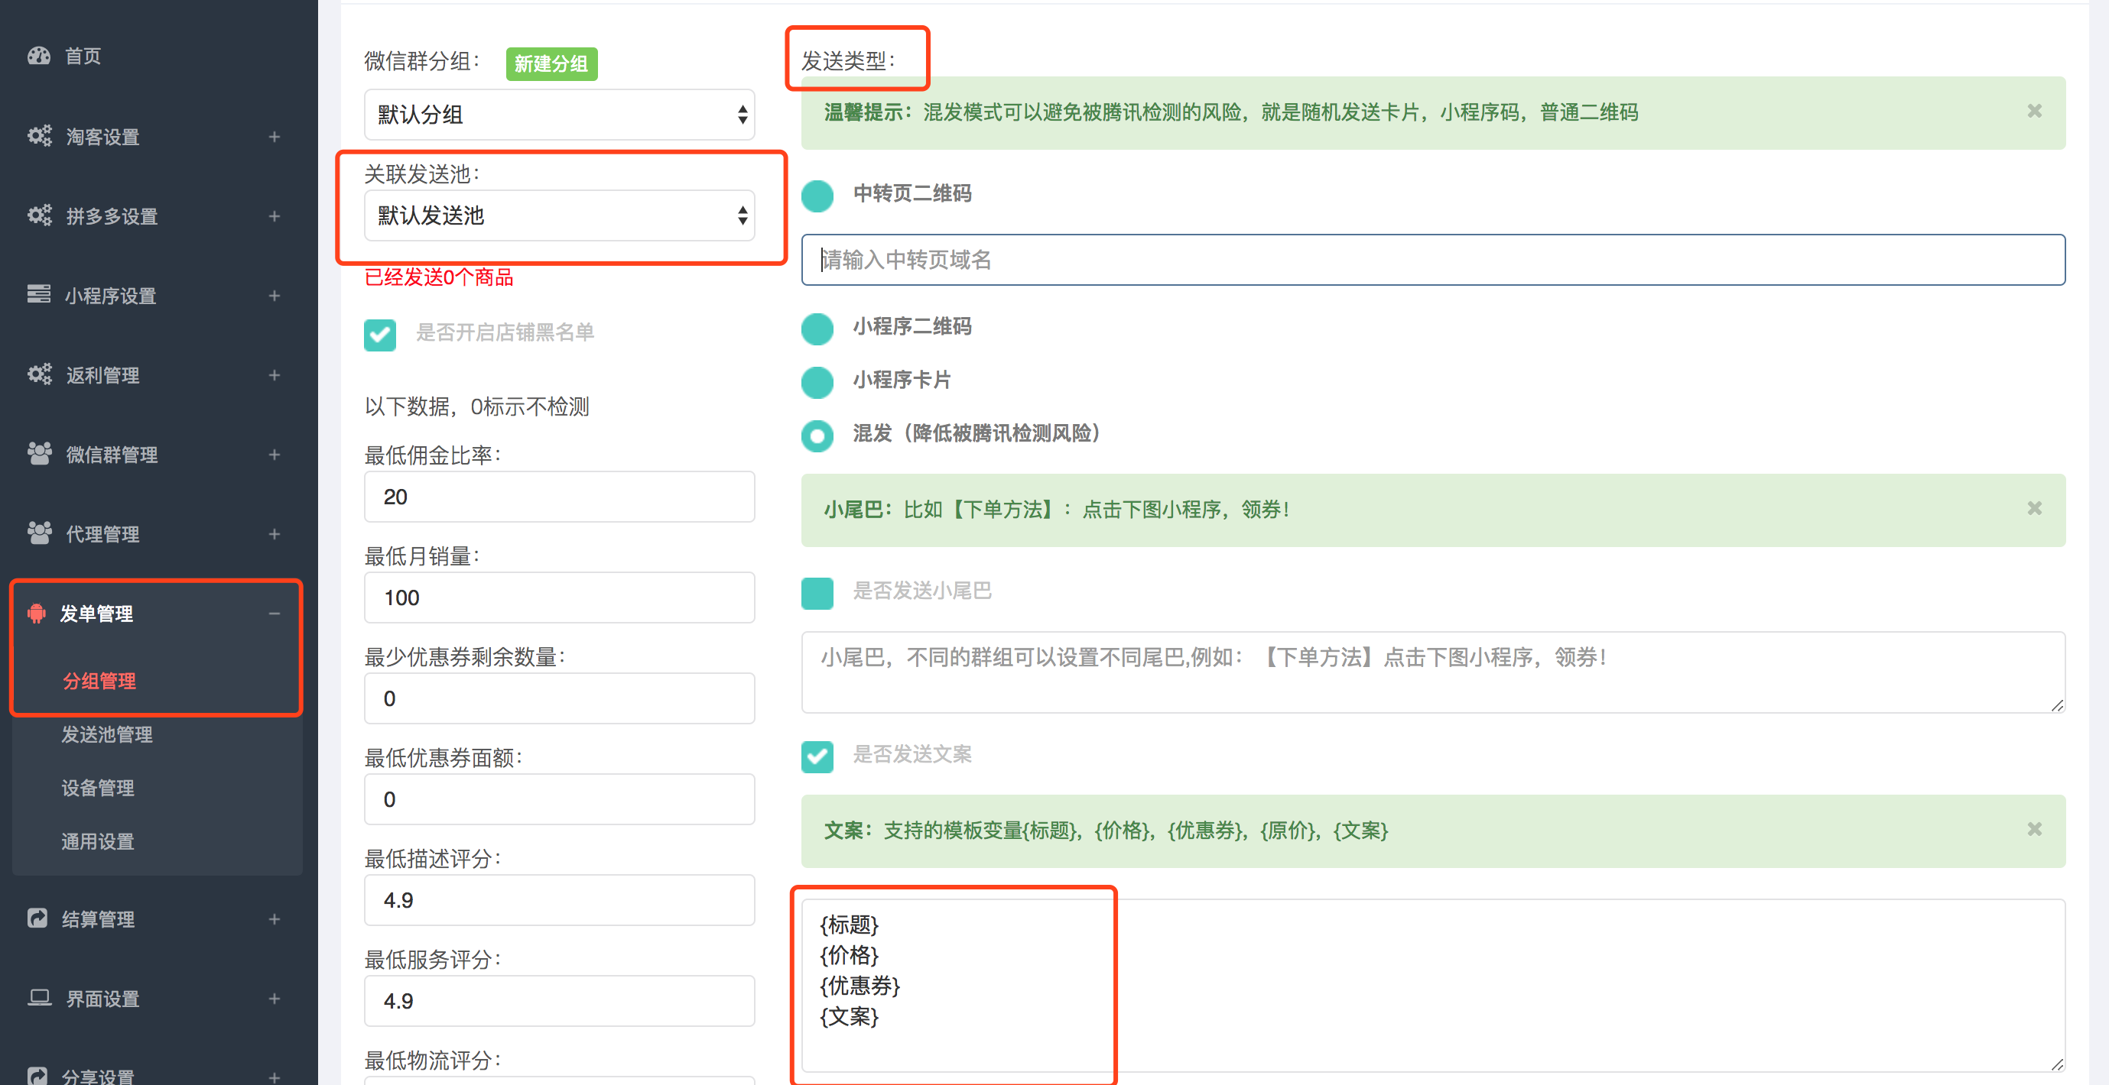Click the green 新建分组 button

[x=551, y=64]
